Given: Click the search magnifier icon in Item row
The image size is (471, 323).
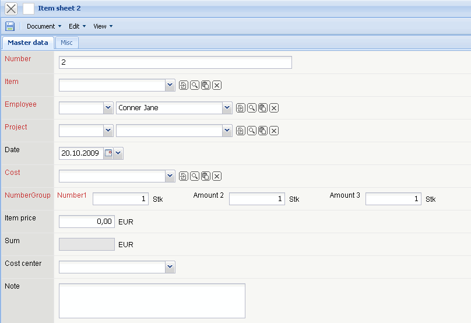Looking at the screenshot, I should coord(194,86).
